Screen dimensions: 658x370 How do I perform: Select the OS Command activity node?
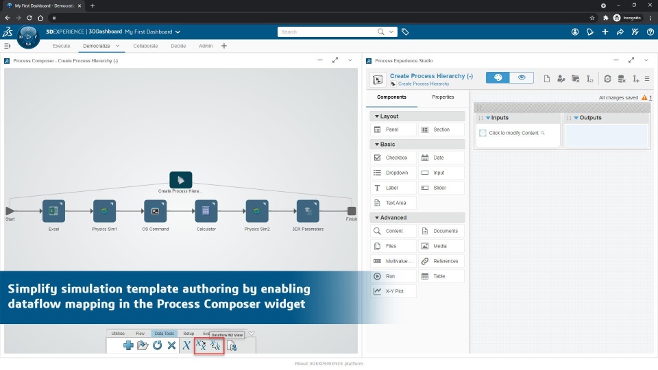click(x=156, y=211)
